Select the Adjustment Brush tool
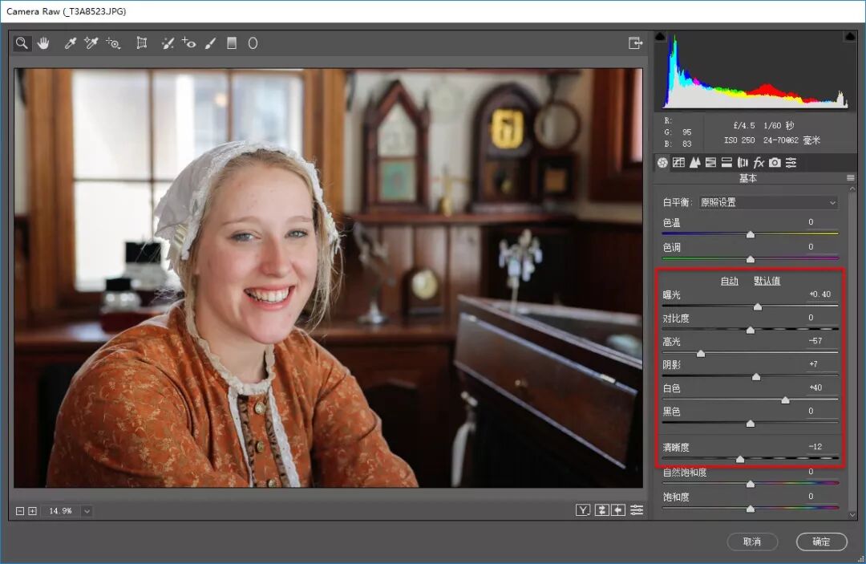 point(210,43)
